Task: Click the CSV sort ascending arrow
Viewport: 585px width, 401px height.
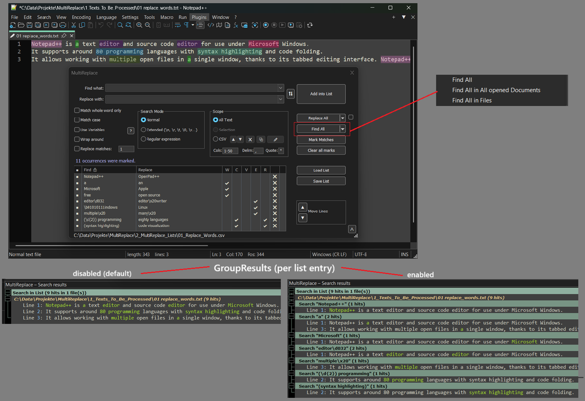Action: [x=233, y=139]
